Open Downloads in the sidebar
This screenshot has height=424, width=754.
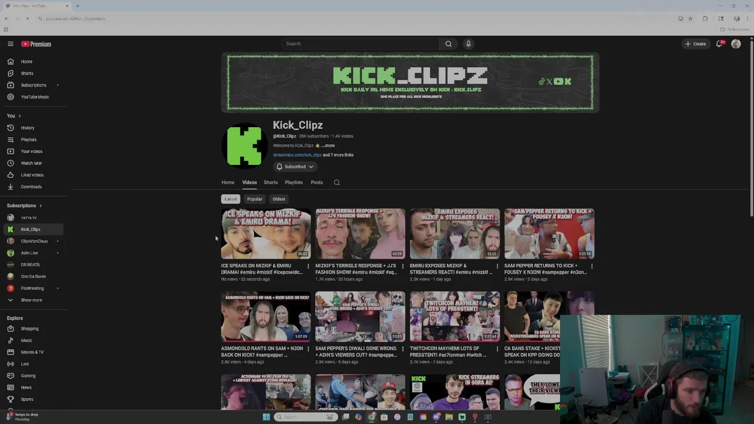click(x=32, y=187)
